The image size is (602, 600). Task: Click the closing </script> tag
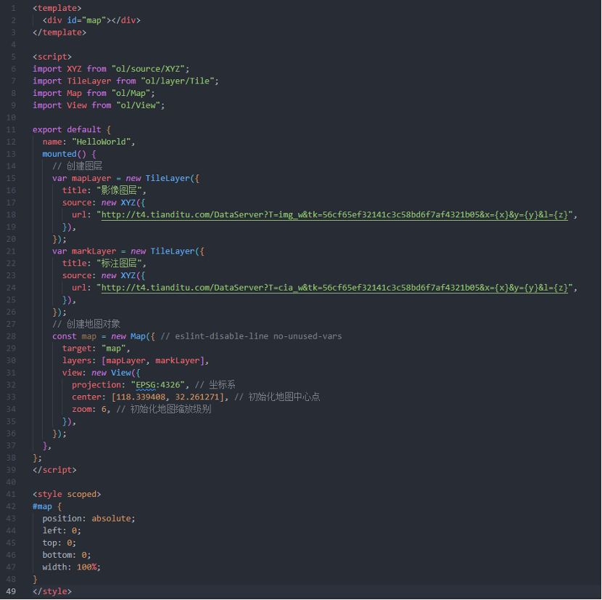click(x=54, y=470)
